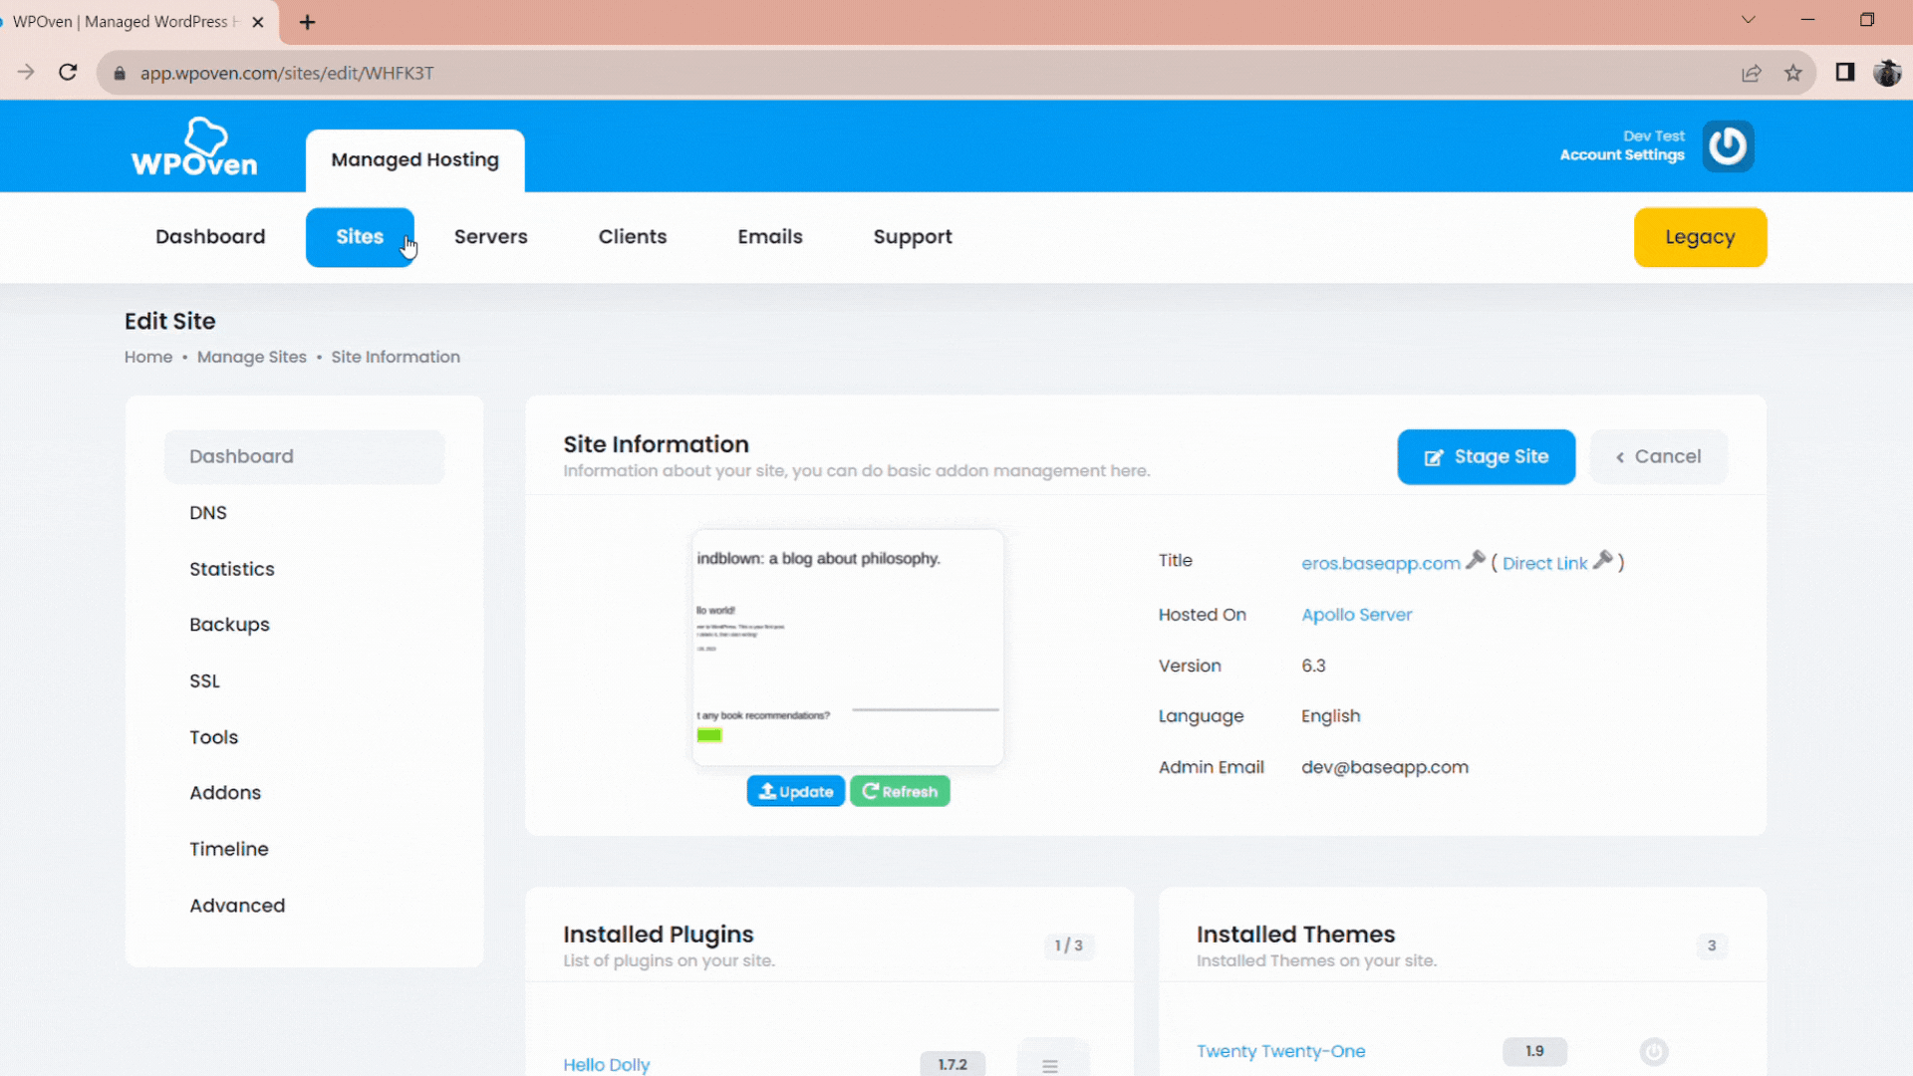
Task: Open the Apollo Server link
Action: pos(1357,615)
